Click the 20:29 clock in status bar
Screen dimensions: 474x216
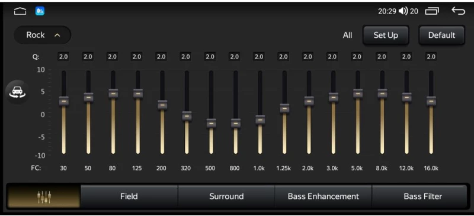387,11
